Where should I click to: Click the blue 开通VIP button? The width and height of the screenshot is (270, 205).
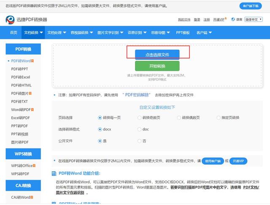238,161
